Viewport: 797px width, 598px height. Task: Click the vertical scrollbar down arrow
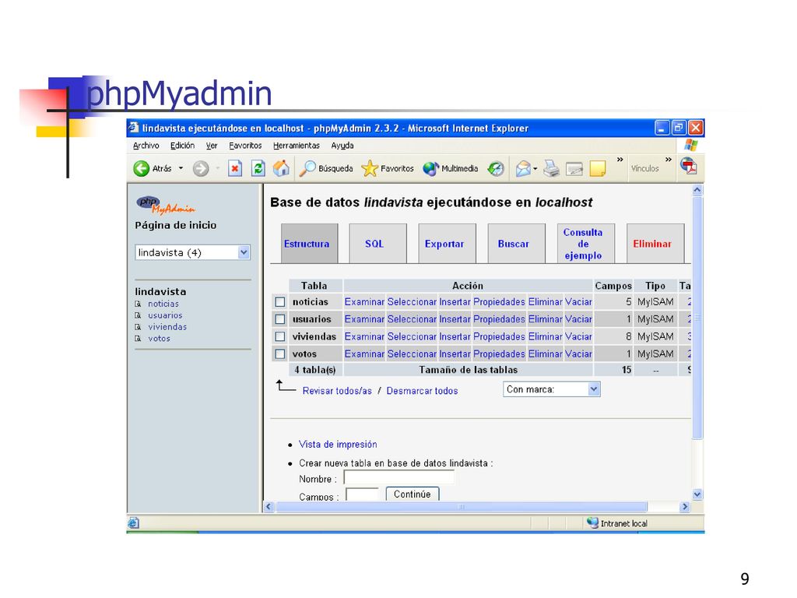[x=697, y=494]
